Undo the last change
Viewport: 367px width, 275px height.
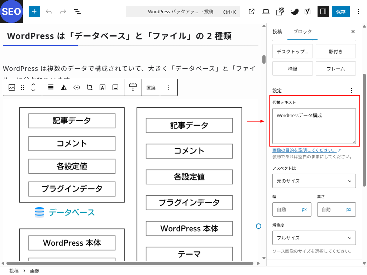49,11
